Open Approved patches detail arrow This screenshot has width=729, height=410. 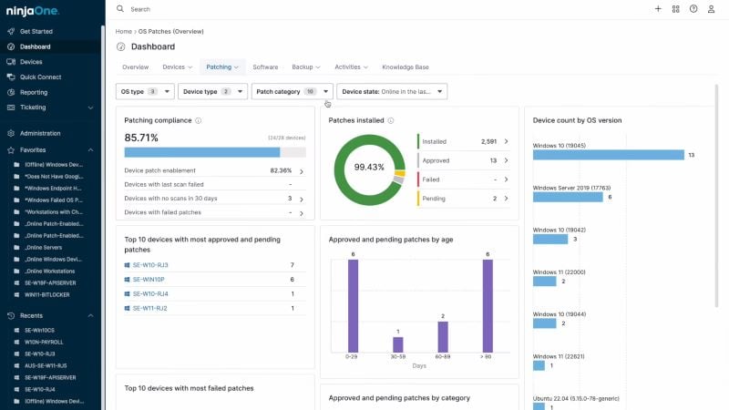[507, 160]
